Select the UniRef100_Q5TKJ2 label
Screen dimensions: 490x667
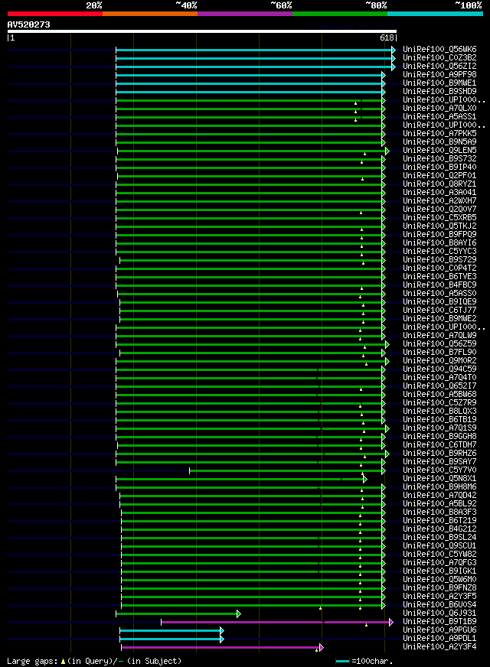(x=439, y=226)
